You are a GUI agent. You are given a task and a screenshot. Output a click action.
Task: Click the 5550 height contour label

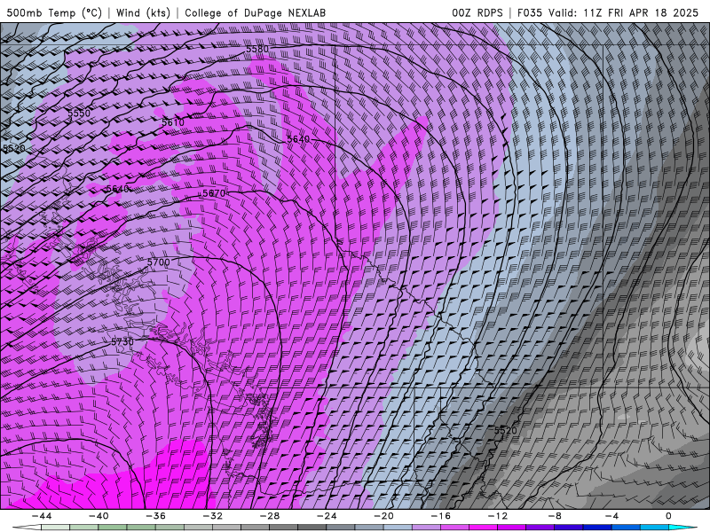tap(79, 113)
